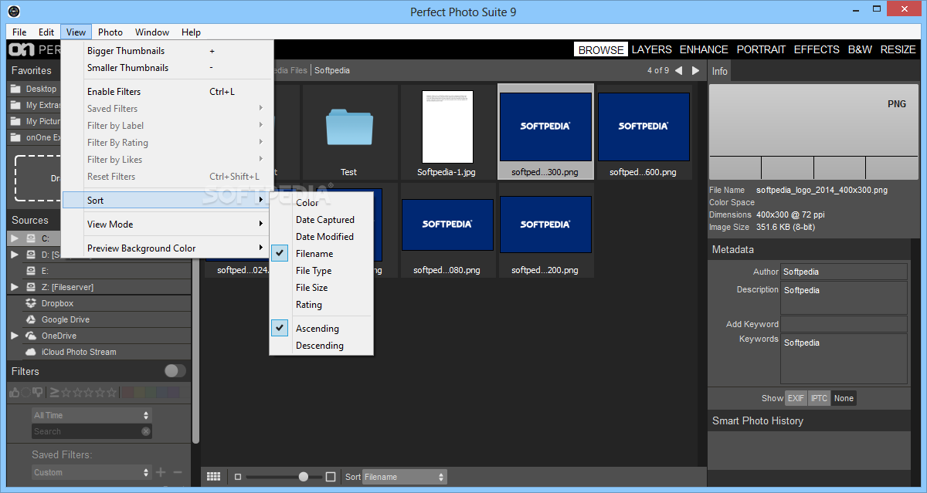Expand the OneDrive source

click(15, 336)
